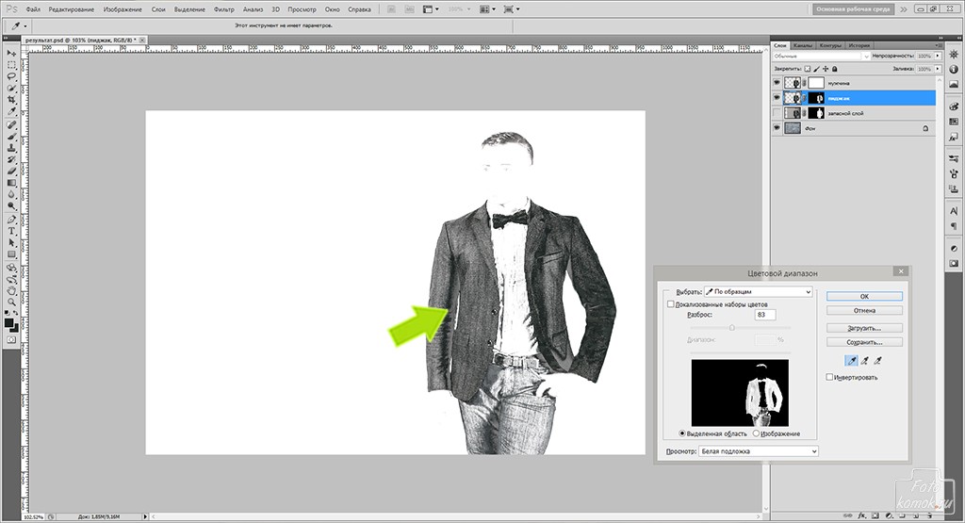Select the Изображение radio button

[756, 433]
